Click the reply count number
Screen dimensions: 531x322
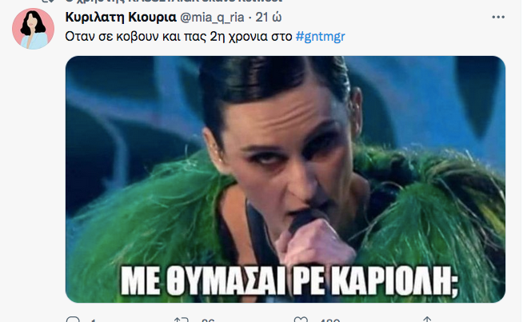click(x=93, y=320)
